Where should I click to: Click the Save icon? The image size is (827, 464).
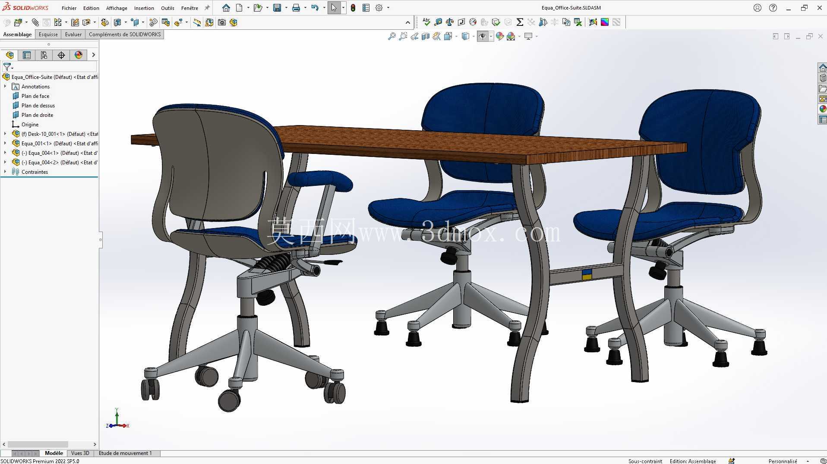277,8
